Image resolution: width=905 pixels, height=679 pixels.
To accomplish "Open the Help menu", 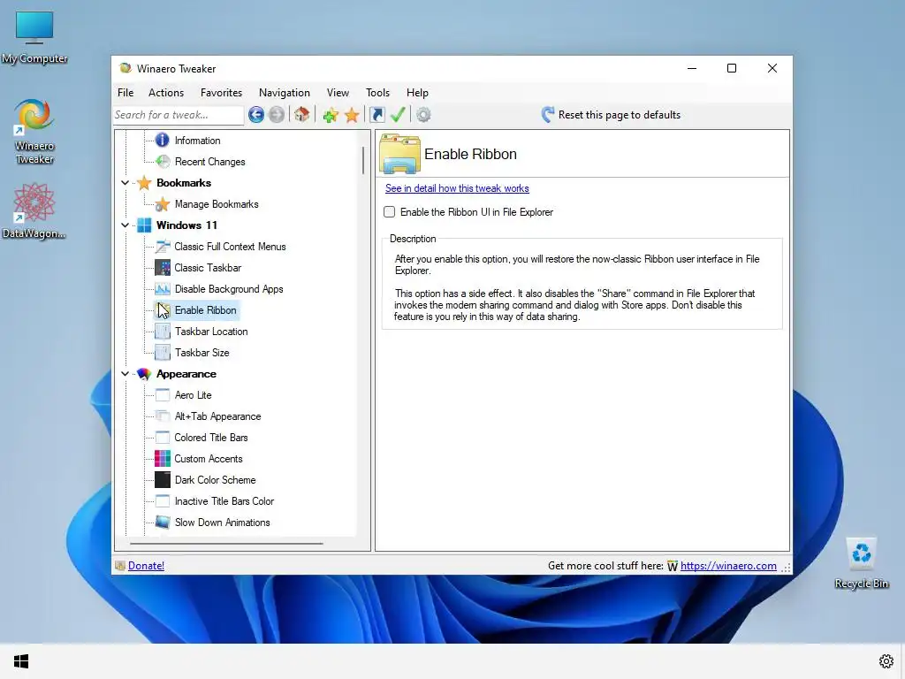I will 417,92.
